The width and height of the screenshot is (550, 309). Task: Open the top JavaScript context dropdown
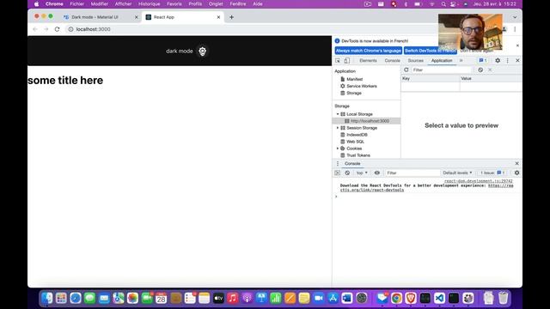point(362,173)
